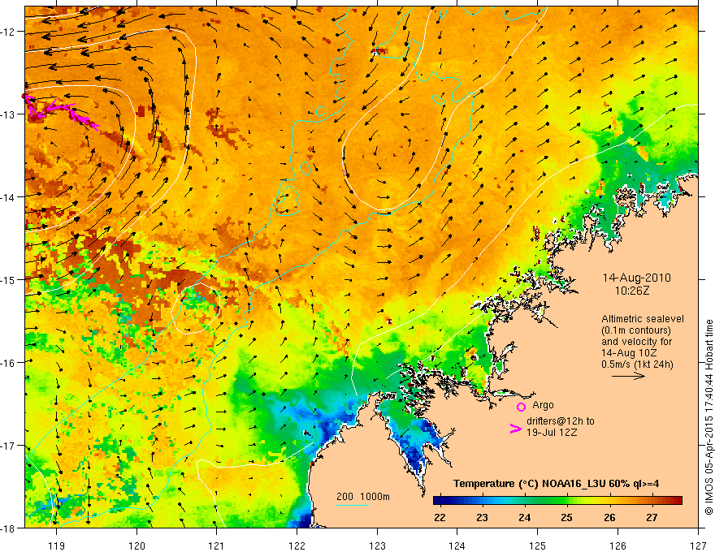Click longitude axis label '125'
This screenshot has height=552, width=715.
click(x=538, y=546)
